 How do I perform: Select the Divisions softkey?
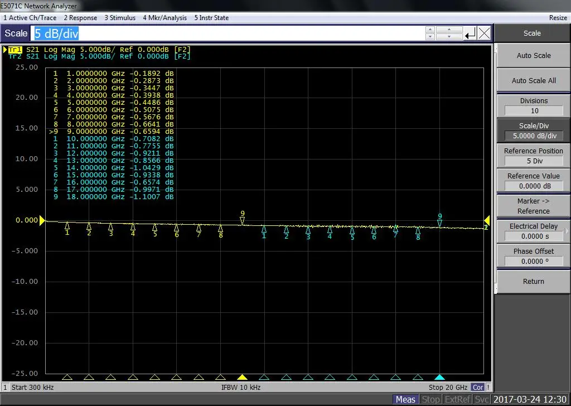(534, 105)
